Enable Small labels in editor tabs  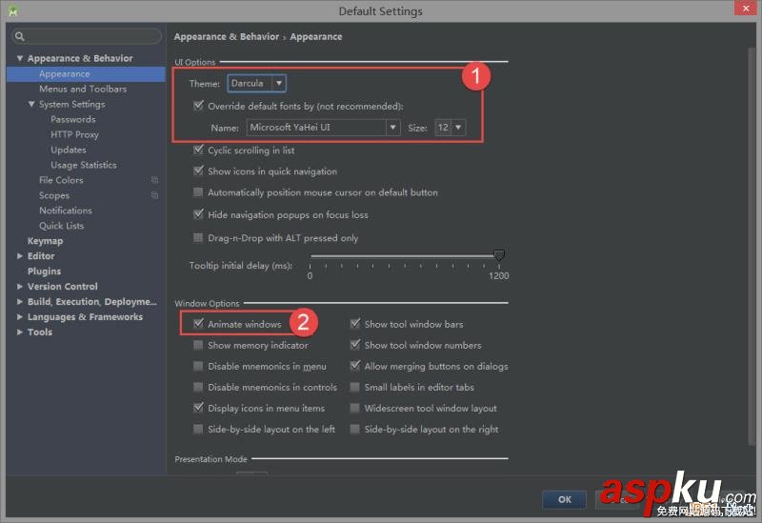pos(354,387)
